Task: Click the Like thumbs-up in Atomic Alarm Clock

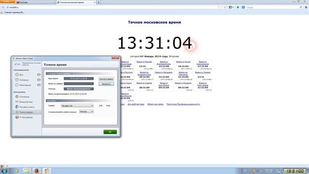Action: (17, 64)
